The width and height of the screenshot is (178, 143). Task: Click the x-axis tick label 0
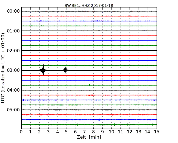click(21, 132)
